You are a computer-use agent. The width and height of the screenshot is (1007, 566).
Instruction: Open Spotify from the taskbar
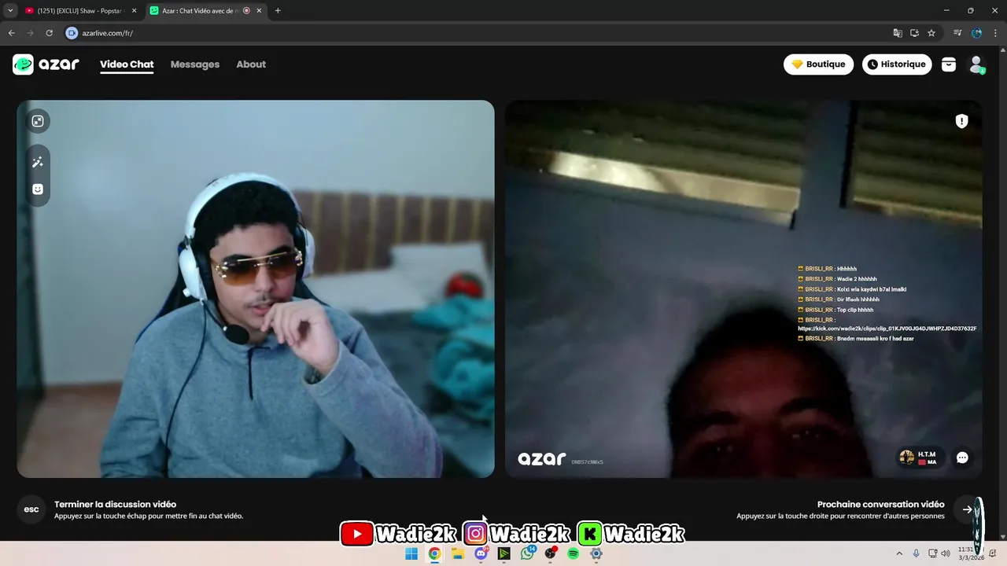tap(574, 553)
